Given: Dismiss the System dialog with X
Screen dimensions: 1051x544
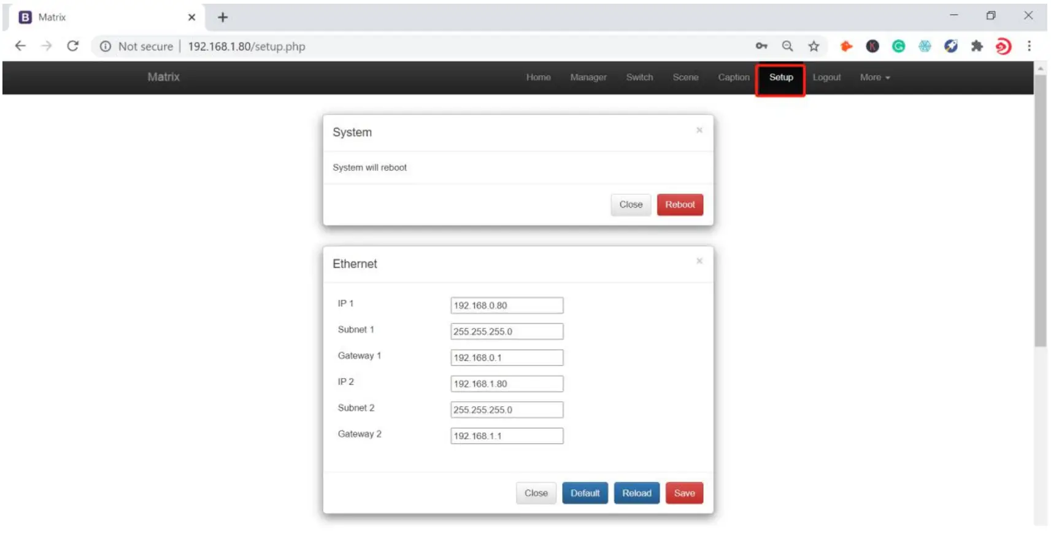Looking at the screenshot, I should (x=699, y=130).
